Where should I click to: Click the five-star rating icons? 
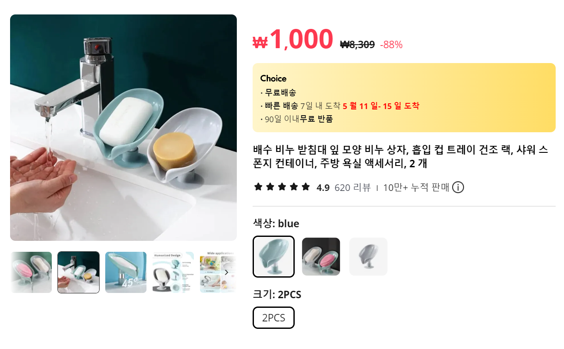tap(282, 187)
